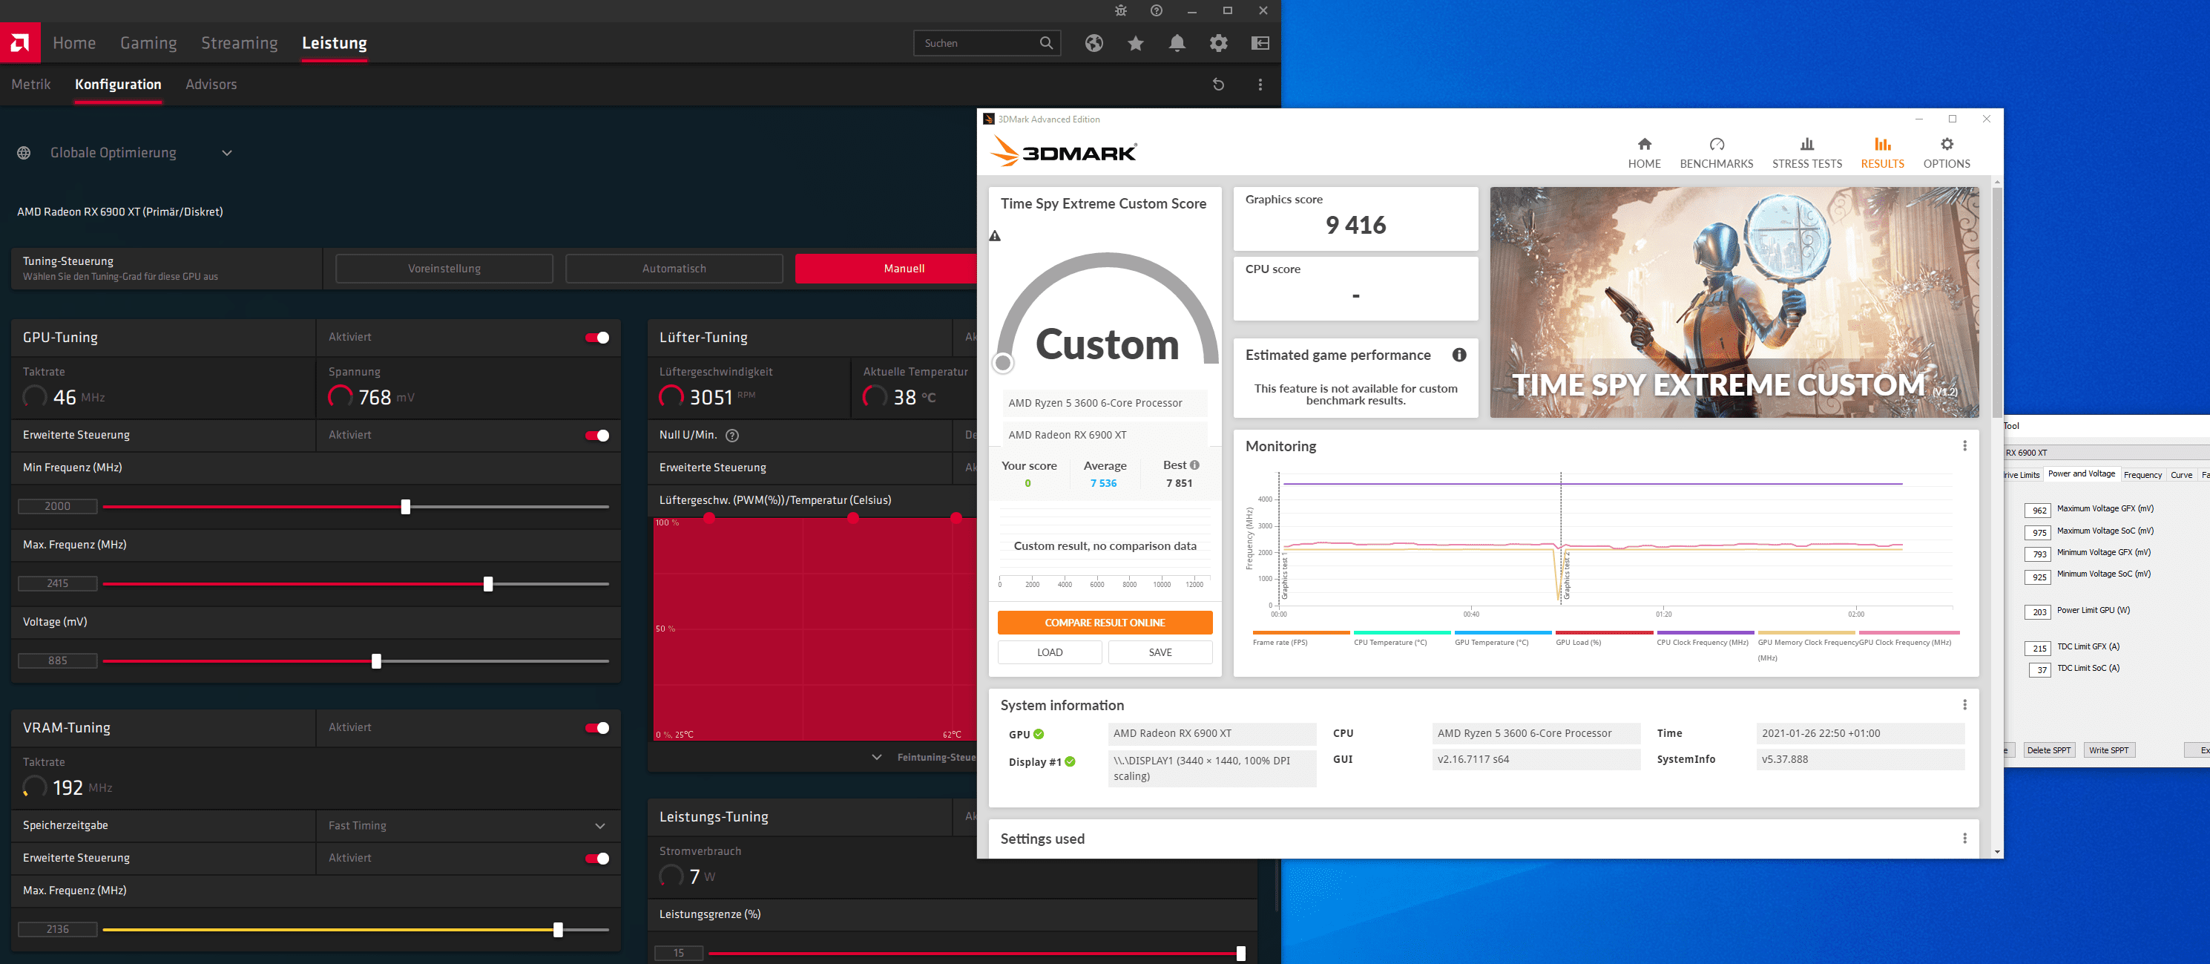Toggle GPU-Tuning Aktiviert switch
The width and height of the screenshot is (2210, 964).
pos(597,338)
